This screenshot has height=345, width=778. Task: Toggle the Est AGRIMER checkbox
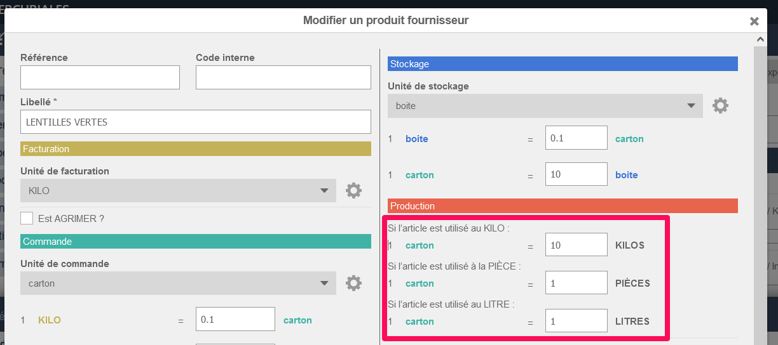click(27, 218)
